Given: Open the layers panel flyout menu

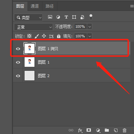Looking at the screenshot, I should pyautogui.click(x=132, y=6).
